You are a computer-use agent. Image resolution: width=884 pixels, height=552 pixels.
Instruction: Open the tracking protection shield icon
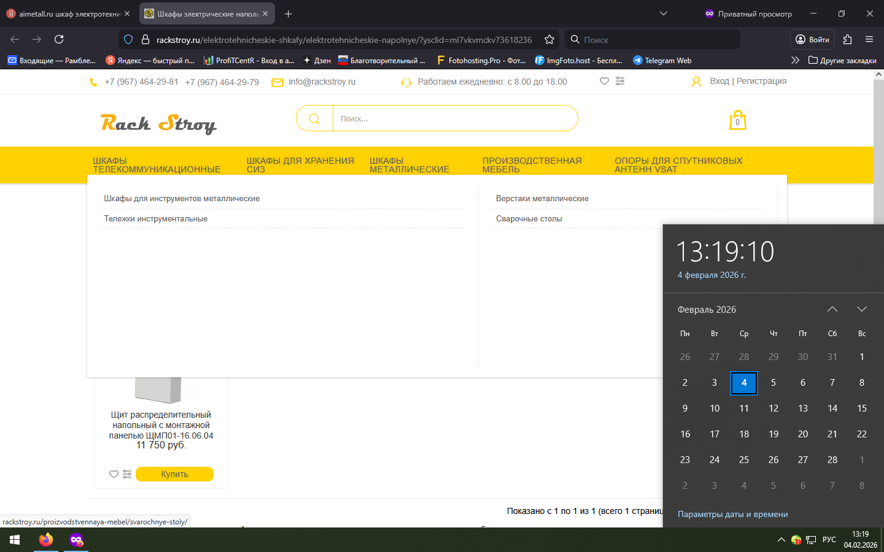(128, 39)
